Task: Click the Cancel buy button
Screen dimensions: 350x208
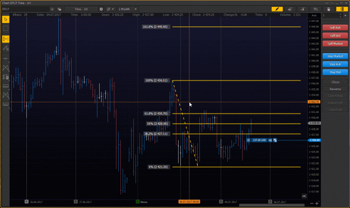Action: tap(335, 96)
